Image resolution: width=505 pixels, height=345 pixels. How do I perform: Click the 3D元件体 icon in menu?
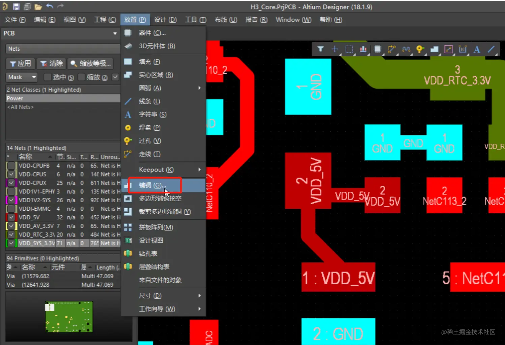coord(128,46)
